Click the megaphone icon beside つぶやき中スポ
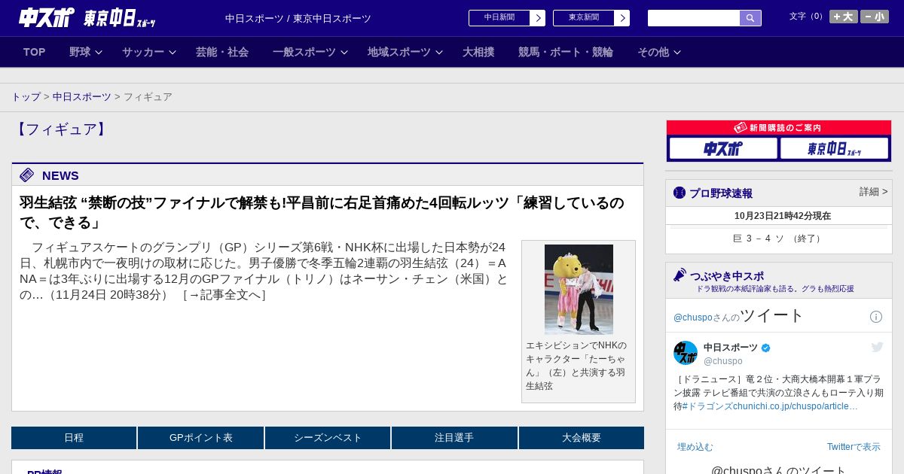This screenshot has height=474, width=904. tap(680, 275)
